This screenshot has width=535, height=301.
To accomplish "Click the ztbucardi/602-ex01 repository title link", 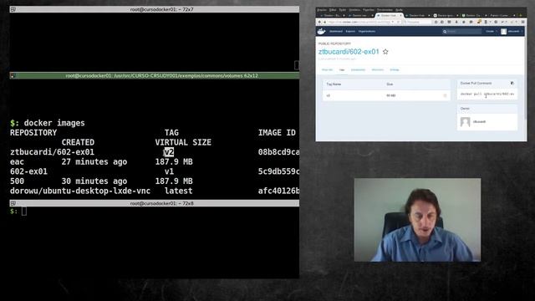I will (x=349, y=52).
